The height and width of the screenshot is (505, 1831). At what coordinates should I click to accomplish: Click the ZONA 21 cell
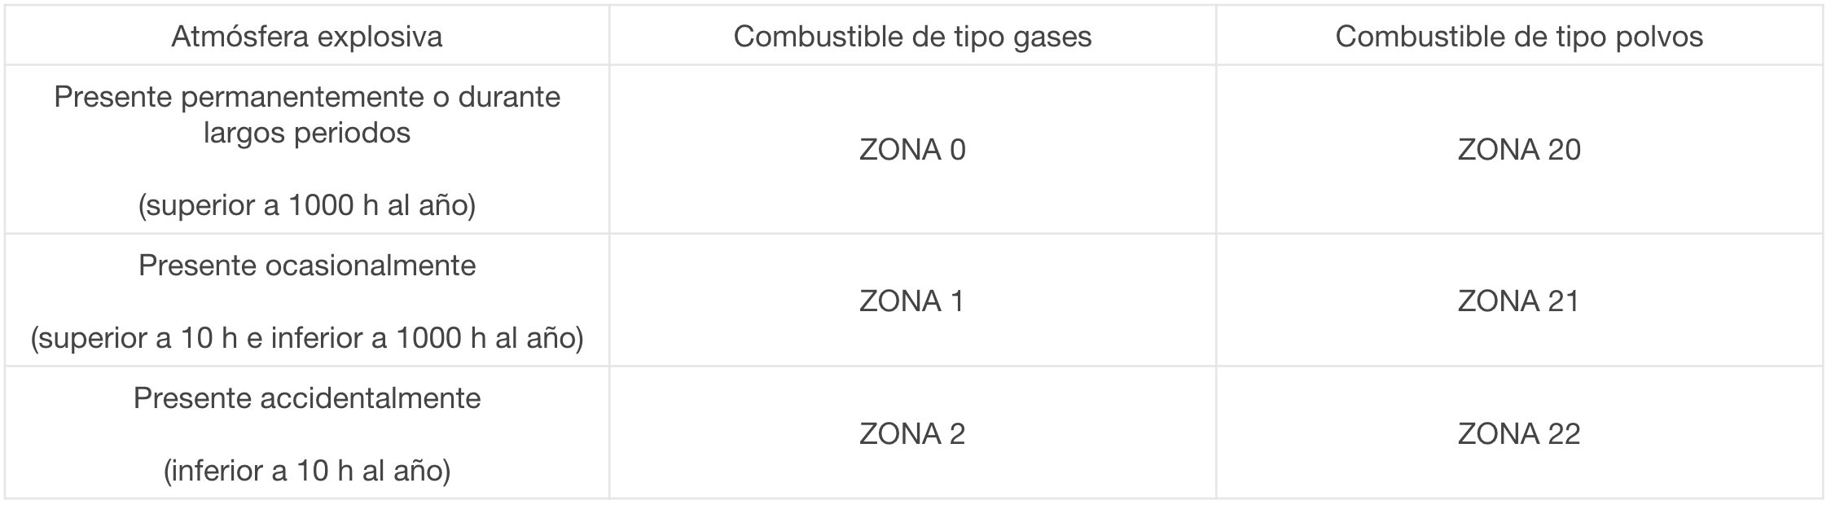[1519, 301]
